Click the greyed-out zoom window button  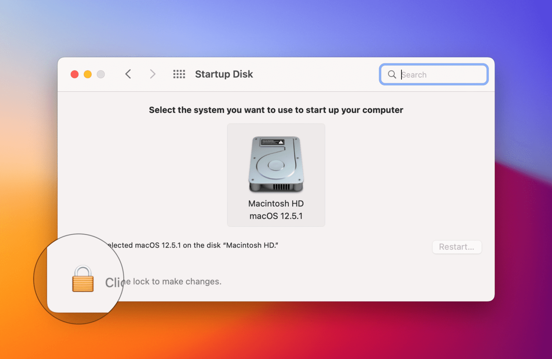click(101, 74)
